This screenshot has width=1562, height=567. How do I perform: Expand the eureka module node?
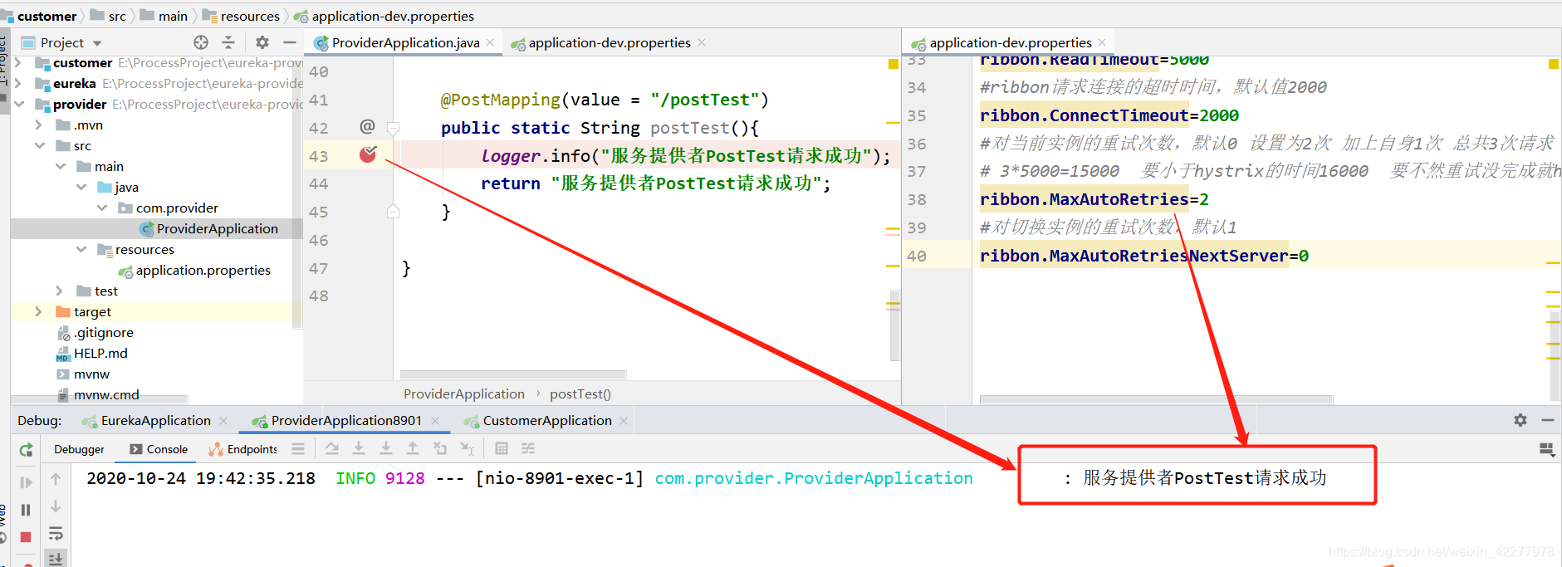coord(17,84)
